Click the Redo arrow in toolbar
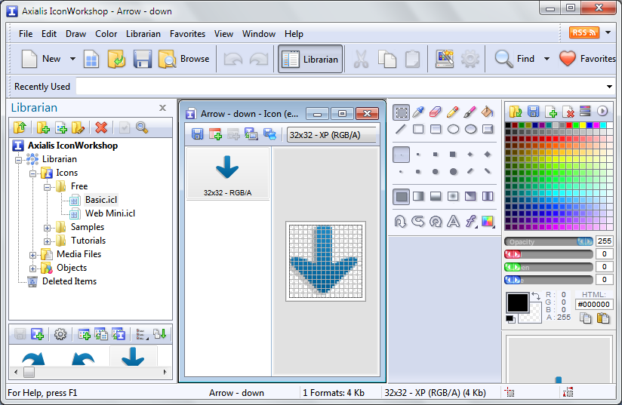The height and width of the screenshot is (405, 622). click(x=259, y=59)
